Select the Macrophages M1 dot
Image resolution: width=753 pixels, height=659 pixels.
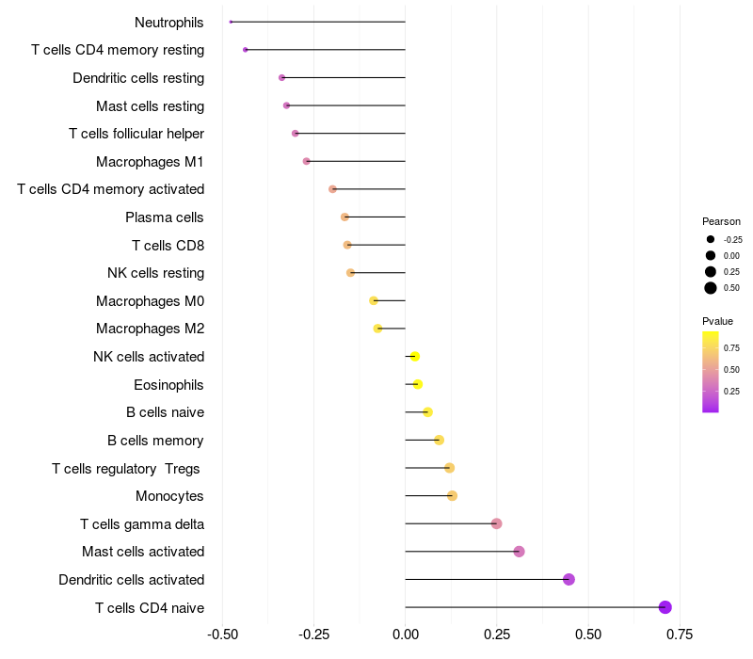[x=307, y=161]
